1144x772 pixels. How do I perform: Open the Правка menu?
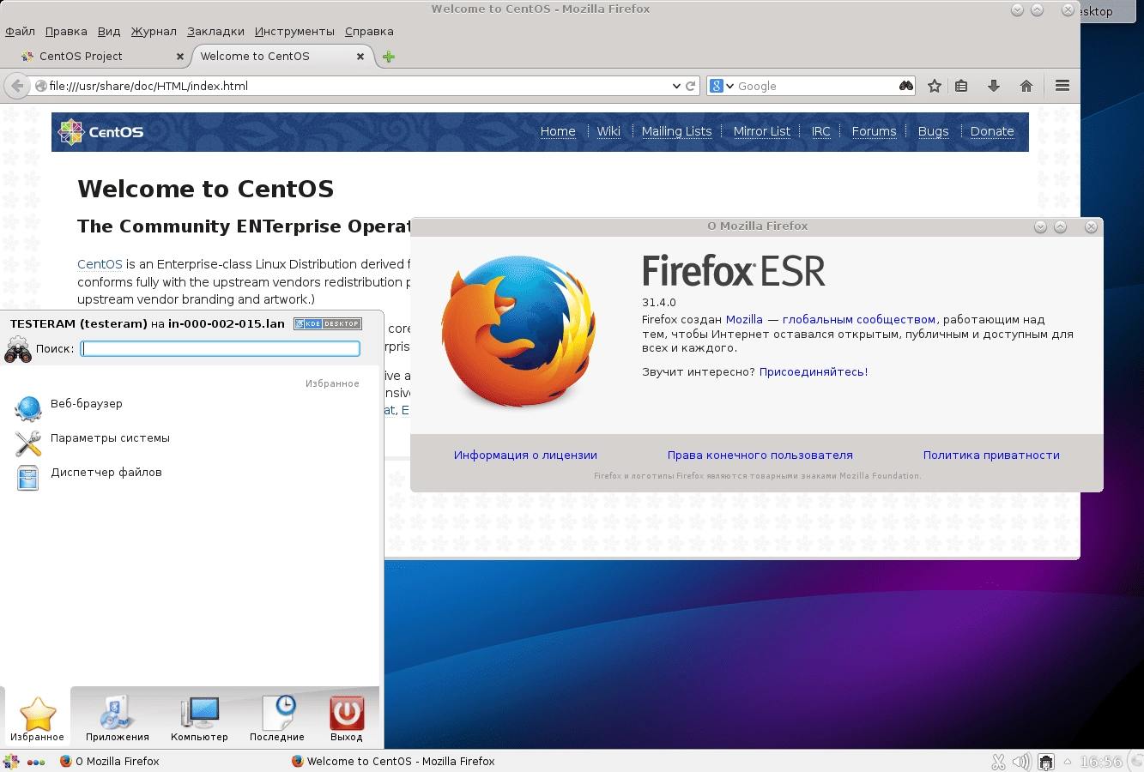66,31
